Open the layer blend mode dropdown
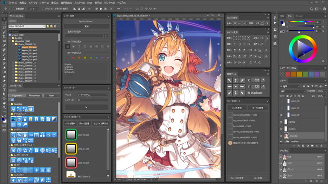 (x=292, y=92)
